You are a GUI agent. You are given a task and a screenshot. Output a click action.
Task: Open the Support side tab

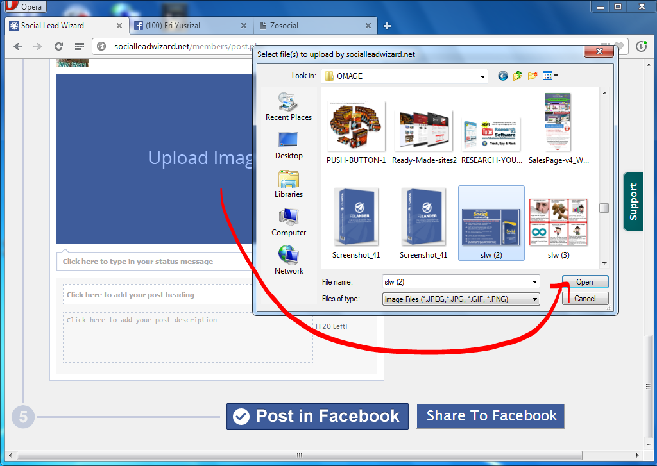click(633, 201)
